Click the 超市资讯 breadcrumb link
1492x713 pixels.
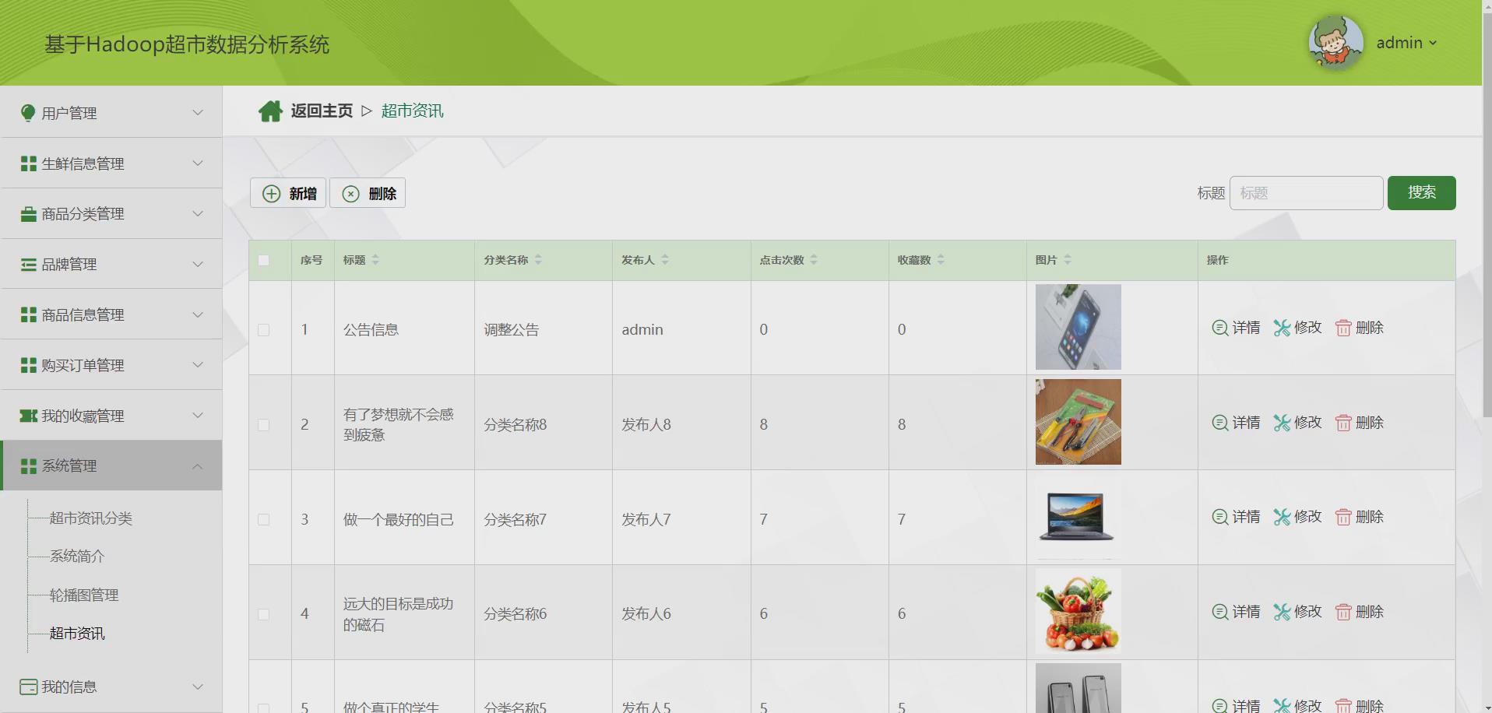412,111
